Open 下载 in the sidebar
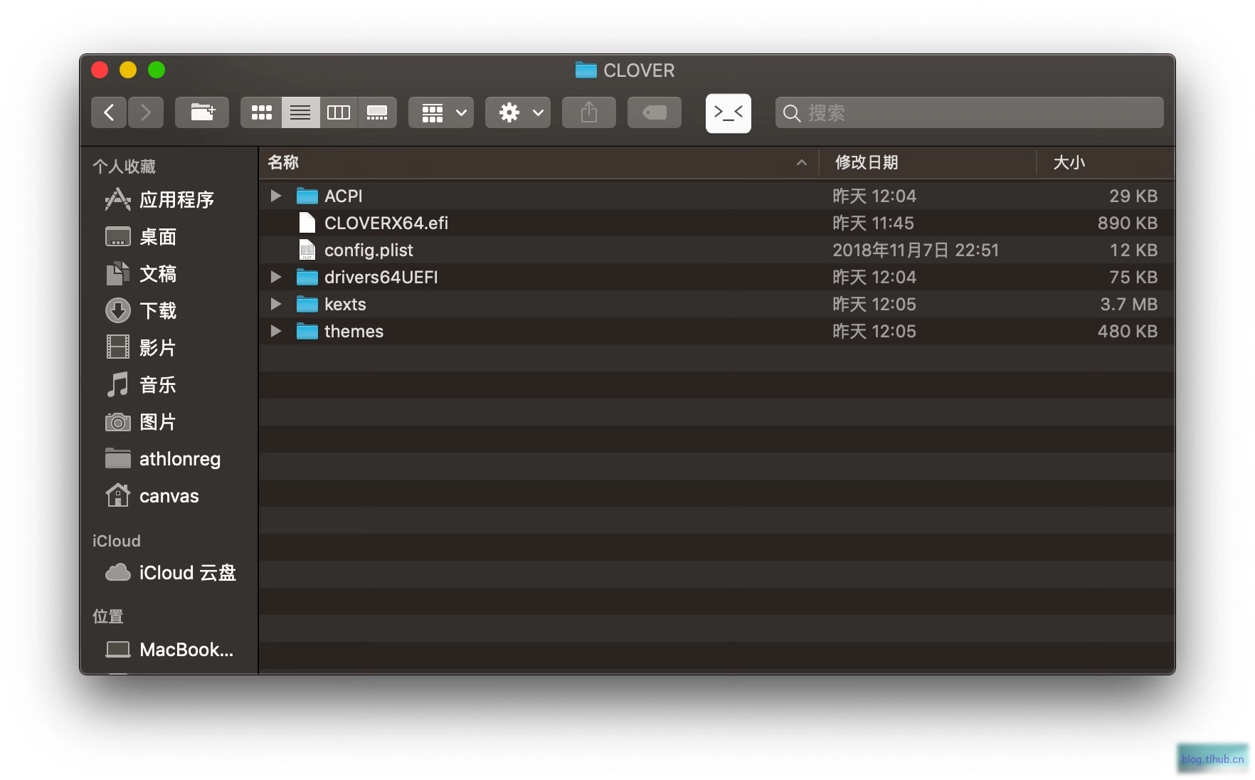 (x=168, y=311)
